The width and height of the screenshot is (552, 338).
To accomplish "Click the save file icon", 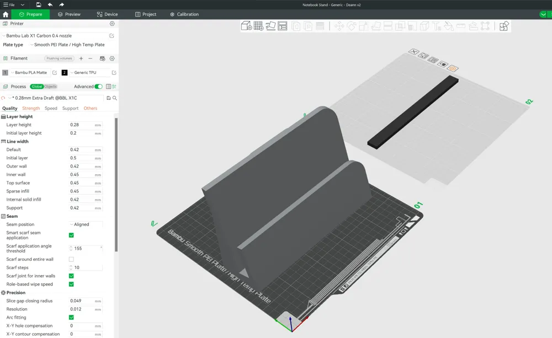I will (x=39, y=4).
